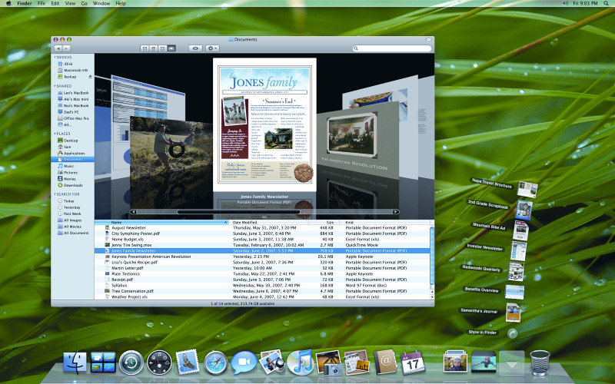Eject the Backup drive in sidebar

tap(90, 77)
